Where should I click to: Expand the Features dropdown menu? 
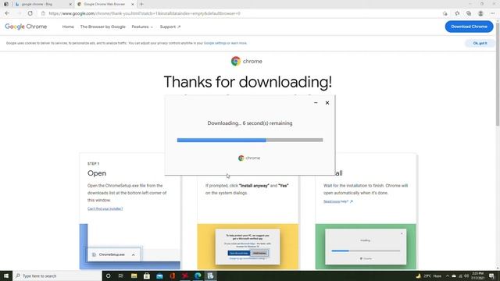point(142,27)
